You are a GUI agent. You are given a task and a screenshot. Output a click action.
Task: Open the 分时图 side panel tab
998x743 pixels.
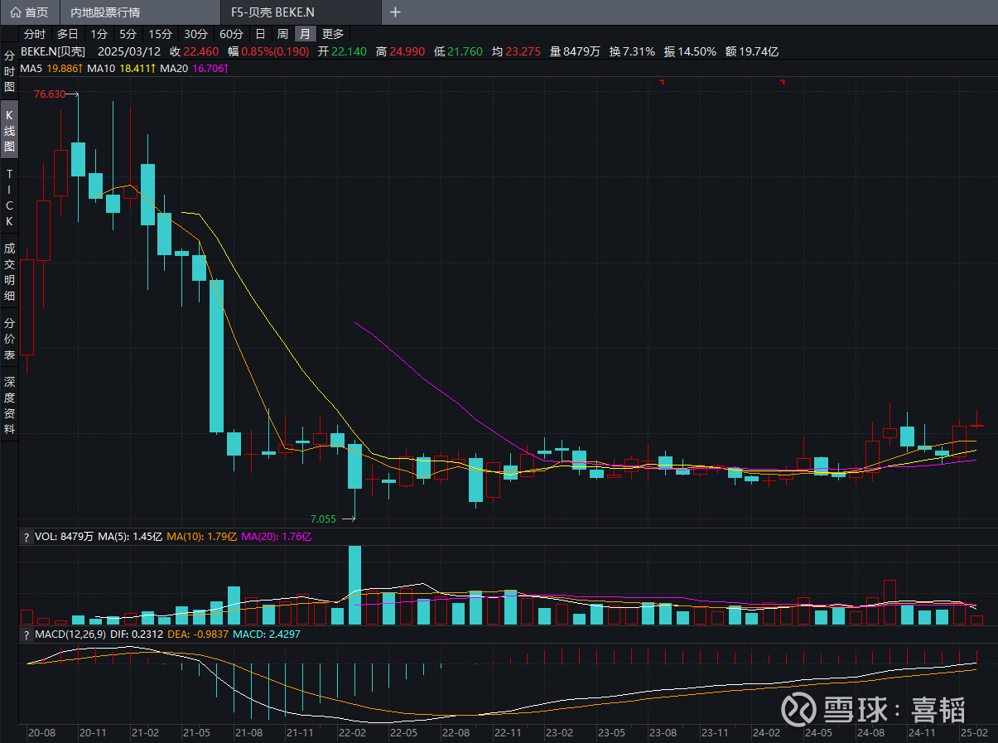[x=10, y=71]
